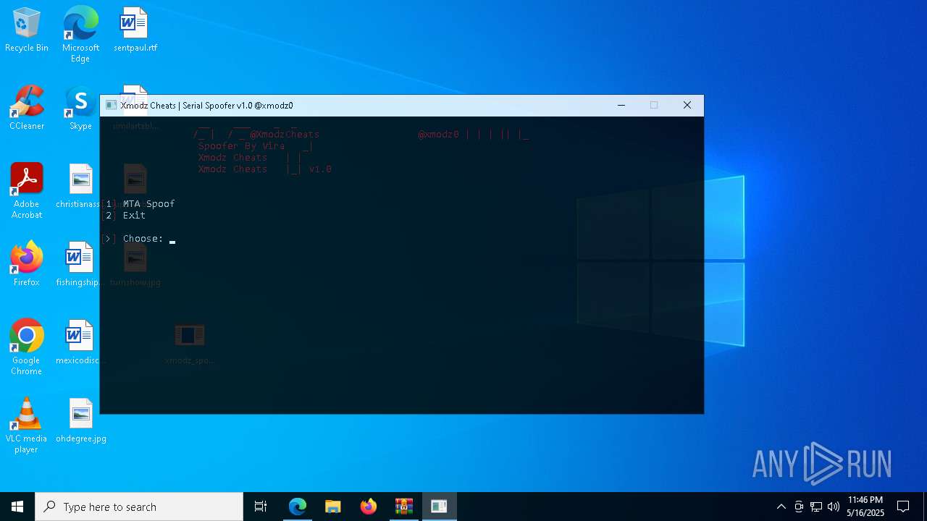
Task: Launch Google Chrome desktop shortcut
Action: (x=27, y=347)
